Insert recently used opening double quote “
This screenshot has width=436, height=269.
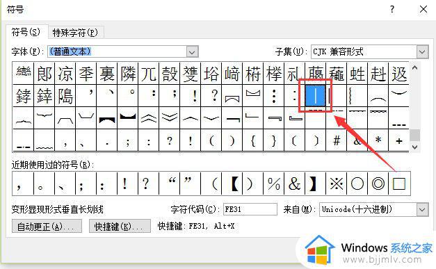(x=170, y=184)
